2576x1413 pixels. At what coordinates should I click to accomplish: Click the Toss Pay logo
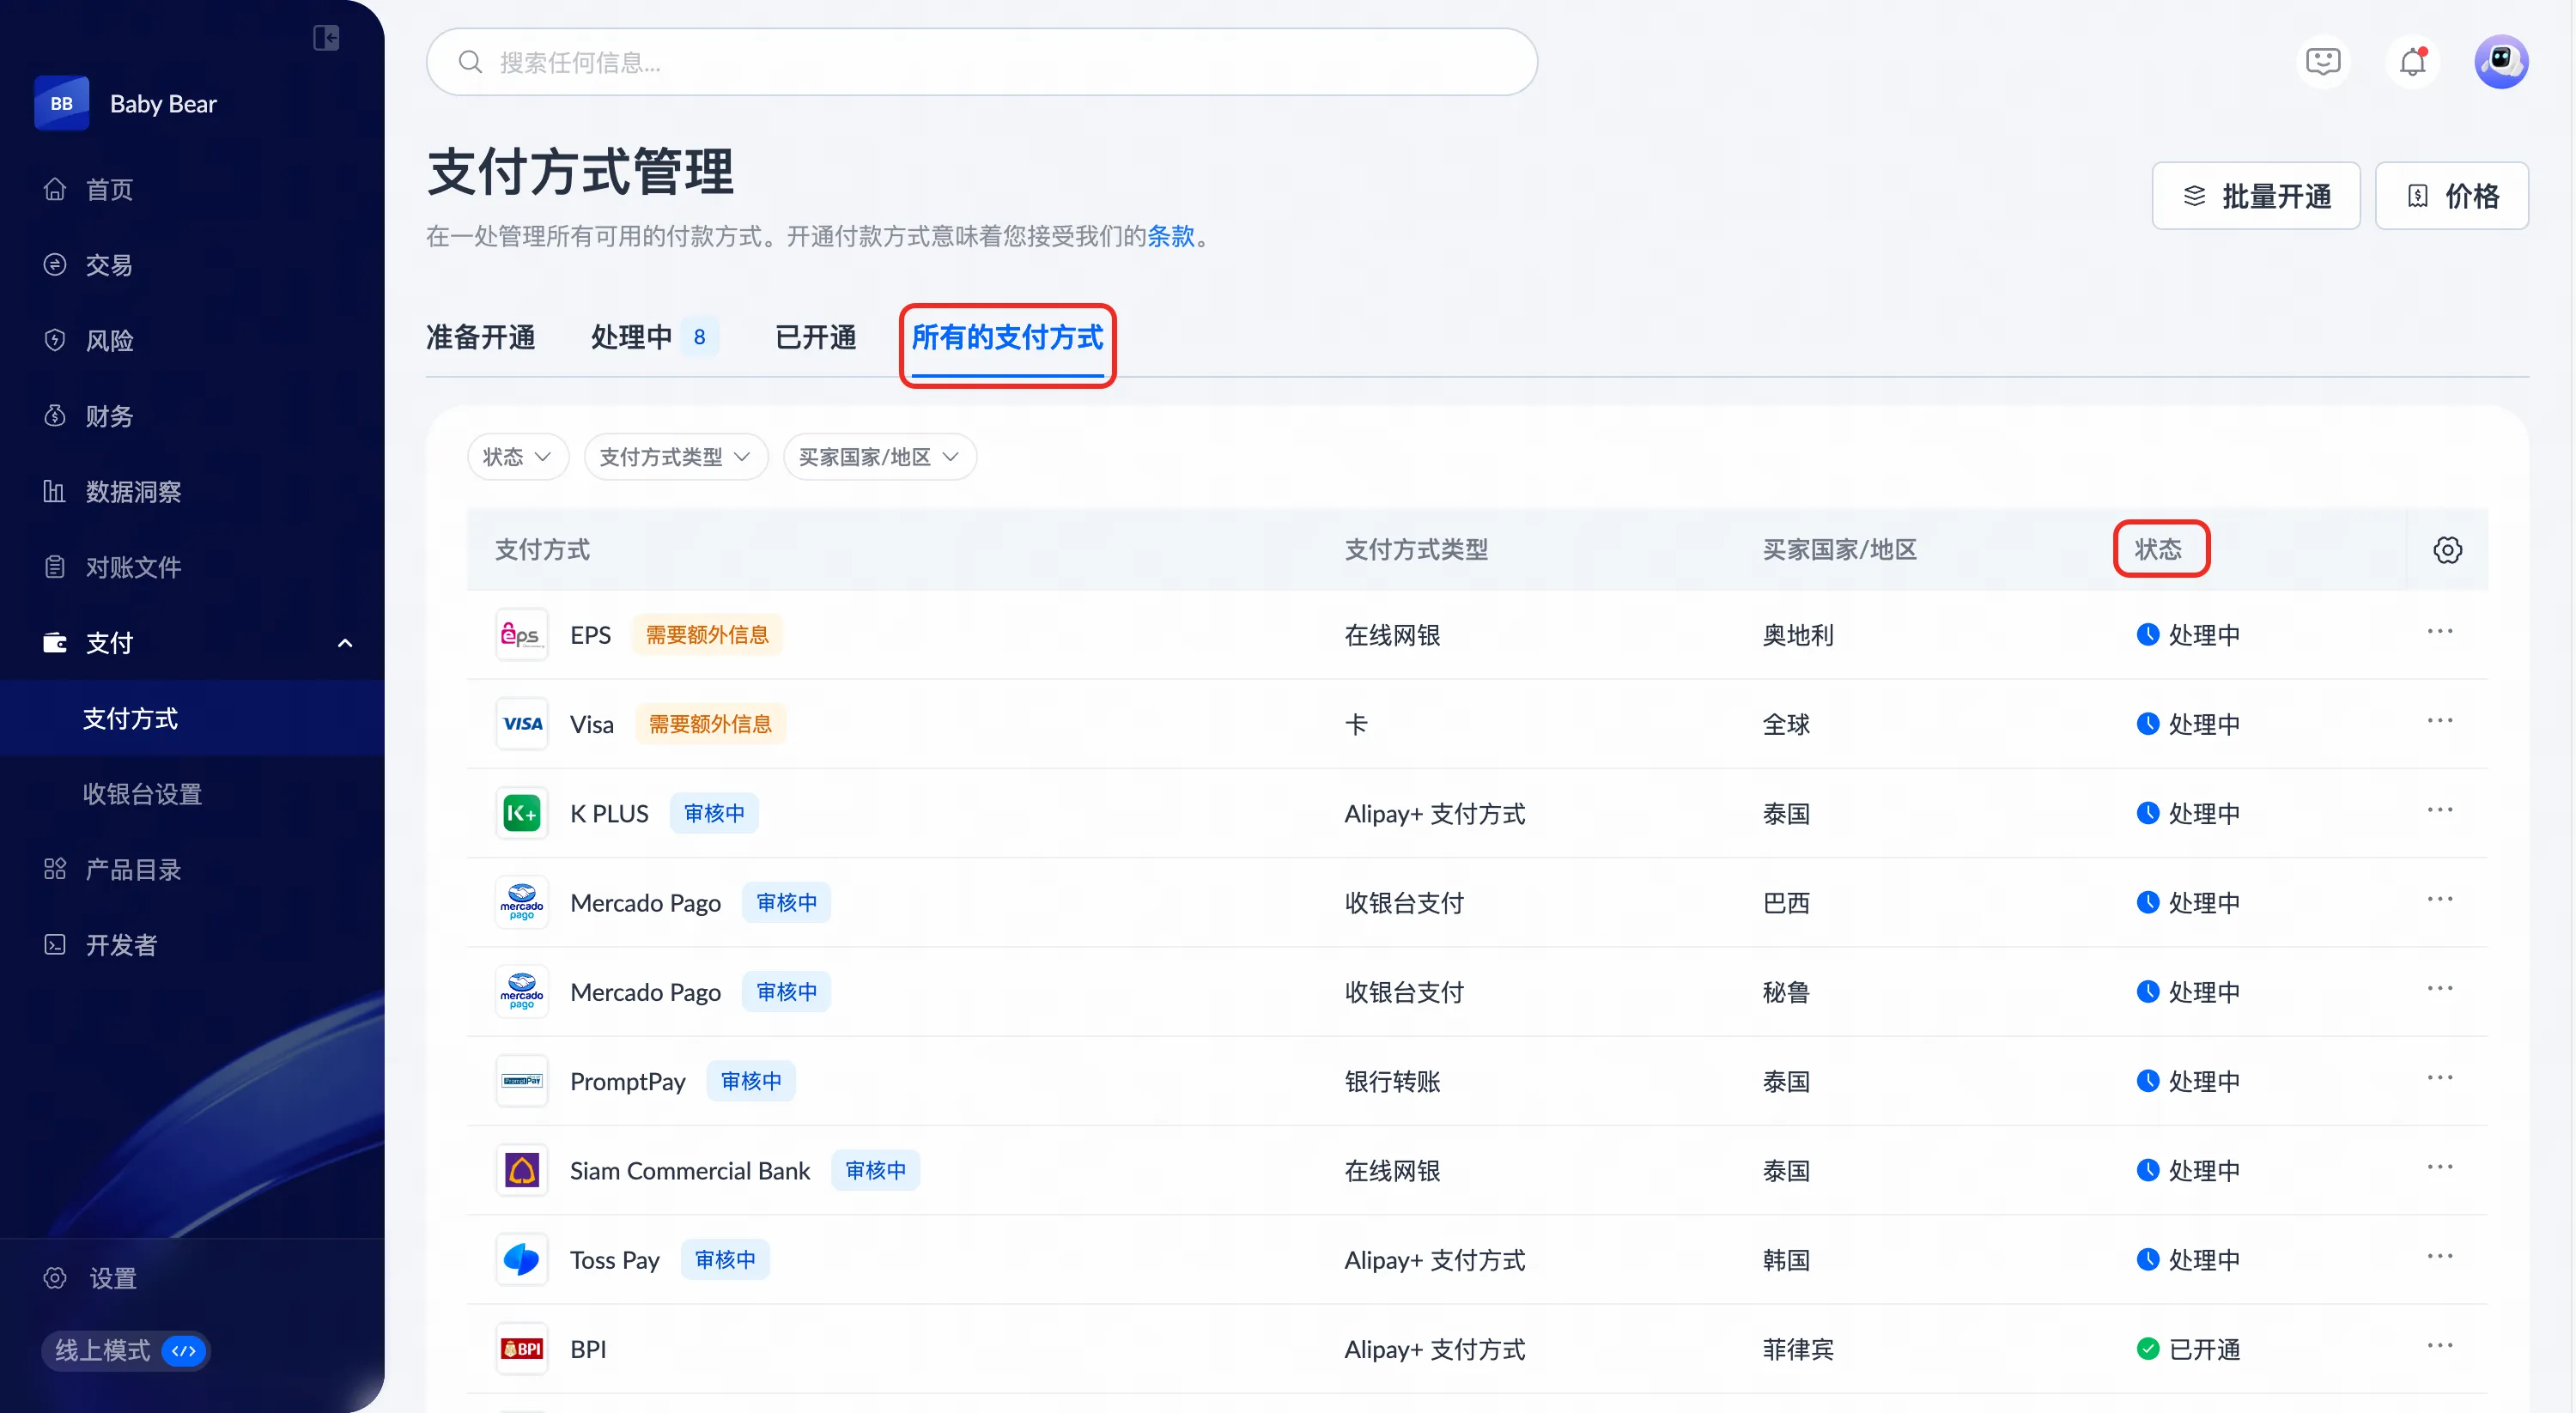pos(521,1259)
